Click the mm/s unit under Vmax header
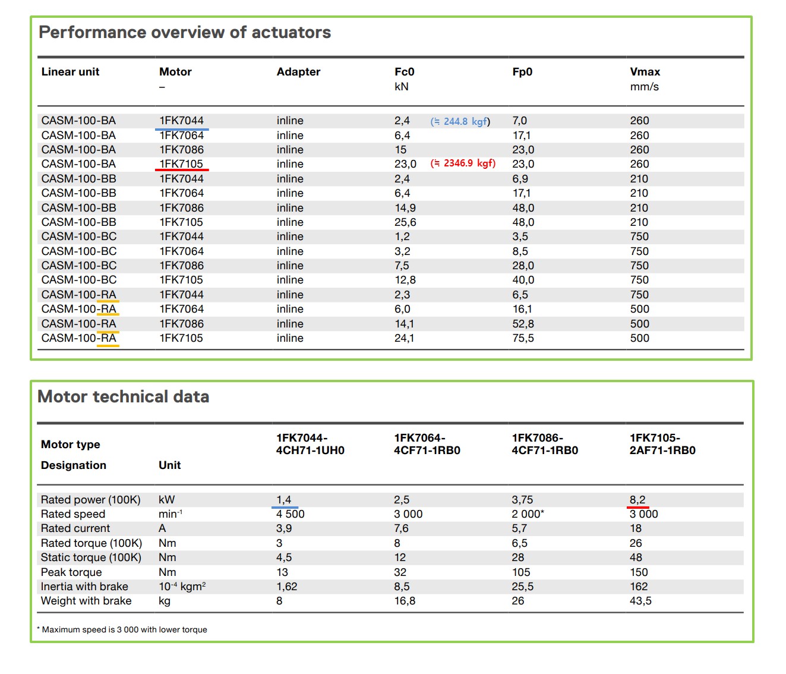 pos(645,87)
